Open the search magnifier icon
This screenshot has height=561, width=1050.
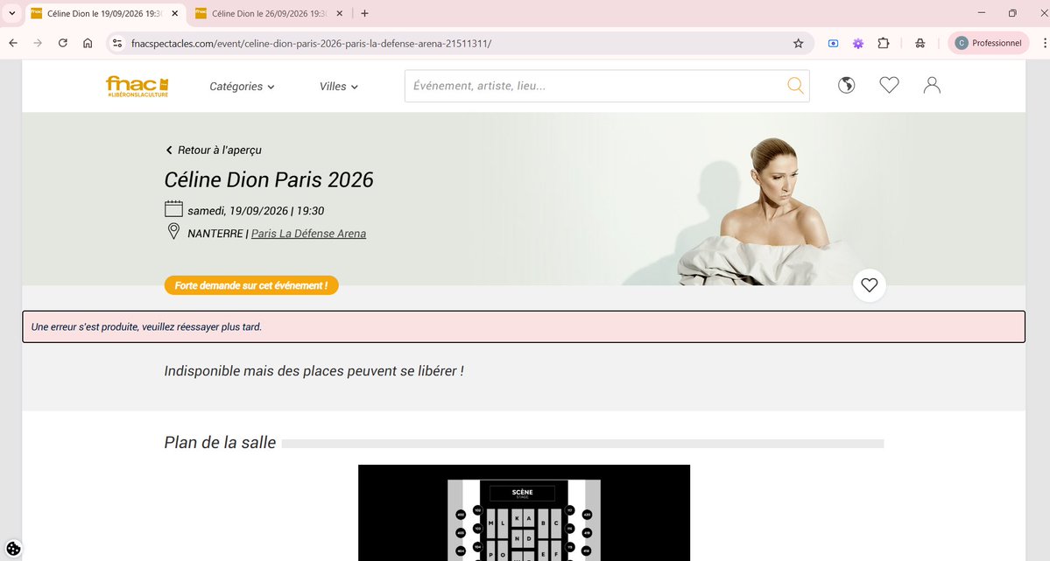[x=794, y=85]
